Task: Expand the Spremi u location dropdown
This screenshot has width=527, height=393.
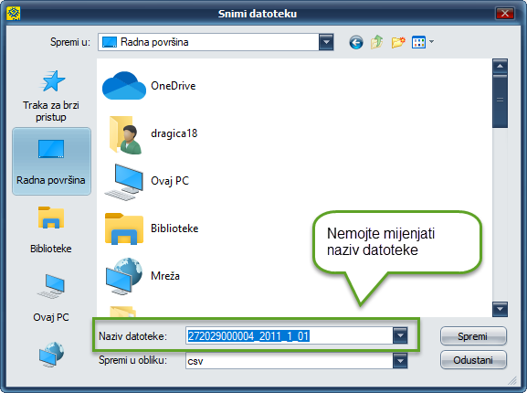Action: point(326,42)
